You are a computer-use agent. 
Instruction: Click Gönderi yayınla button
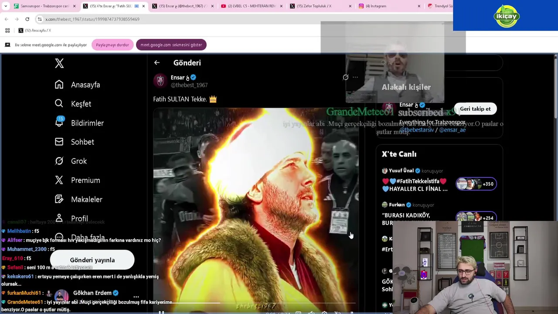pos(92,260)
